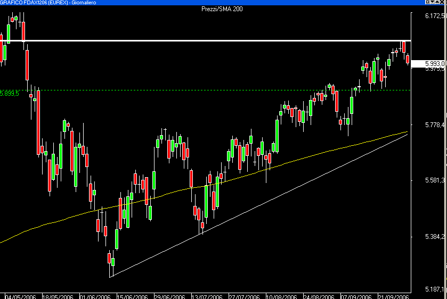Click the 29/06/2006 date label

[x=169, y=296]
